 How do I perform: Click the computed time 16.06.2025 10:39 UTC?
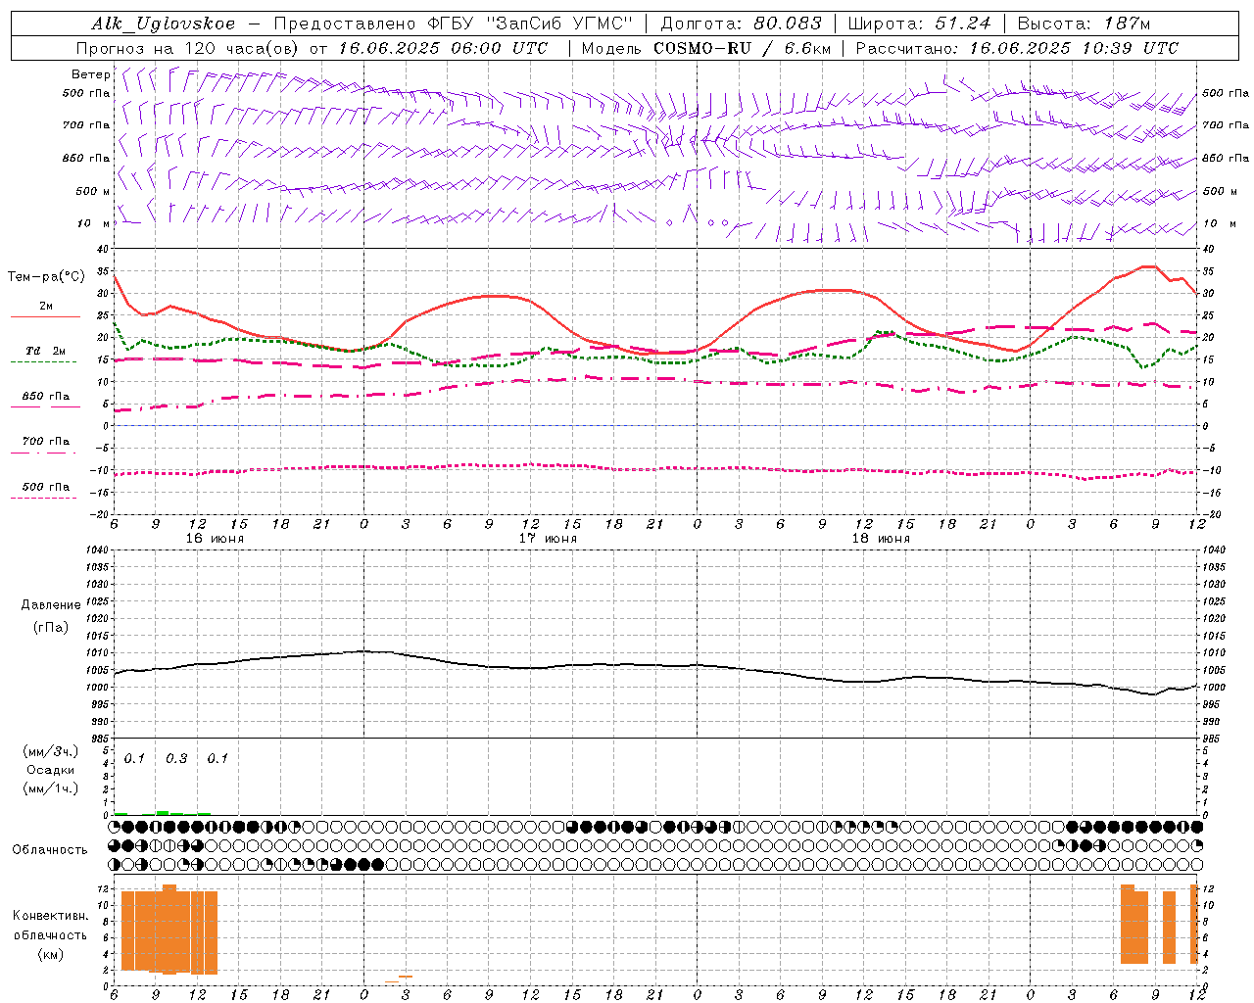coord(1074,48)
